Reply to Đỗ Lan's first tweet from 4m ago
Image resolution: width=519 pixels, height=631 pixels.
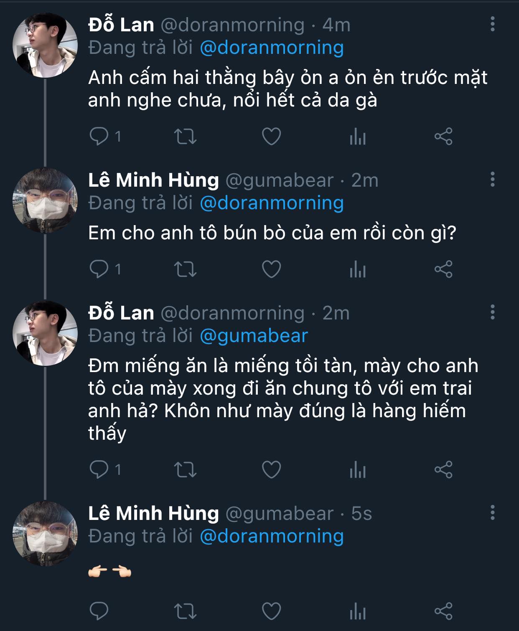pos(99,137)
